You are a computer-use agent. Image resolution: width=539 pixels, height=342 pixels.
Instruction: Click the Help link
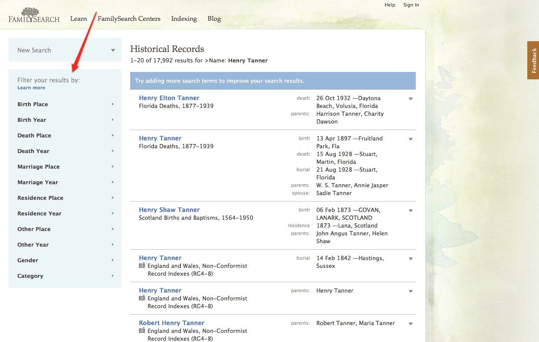(390, 5)
